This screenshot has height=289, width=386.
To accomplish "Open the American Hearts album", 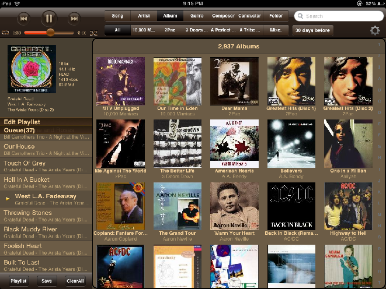I will pos(234,144).
